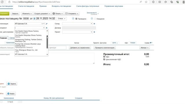Open the Collections icon in browser toolbar
185x104 pixels.
click(x=171, y=2)
